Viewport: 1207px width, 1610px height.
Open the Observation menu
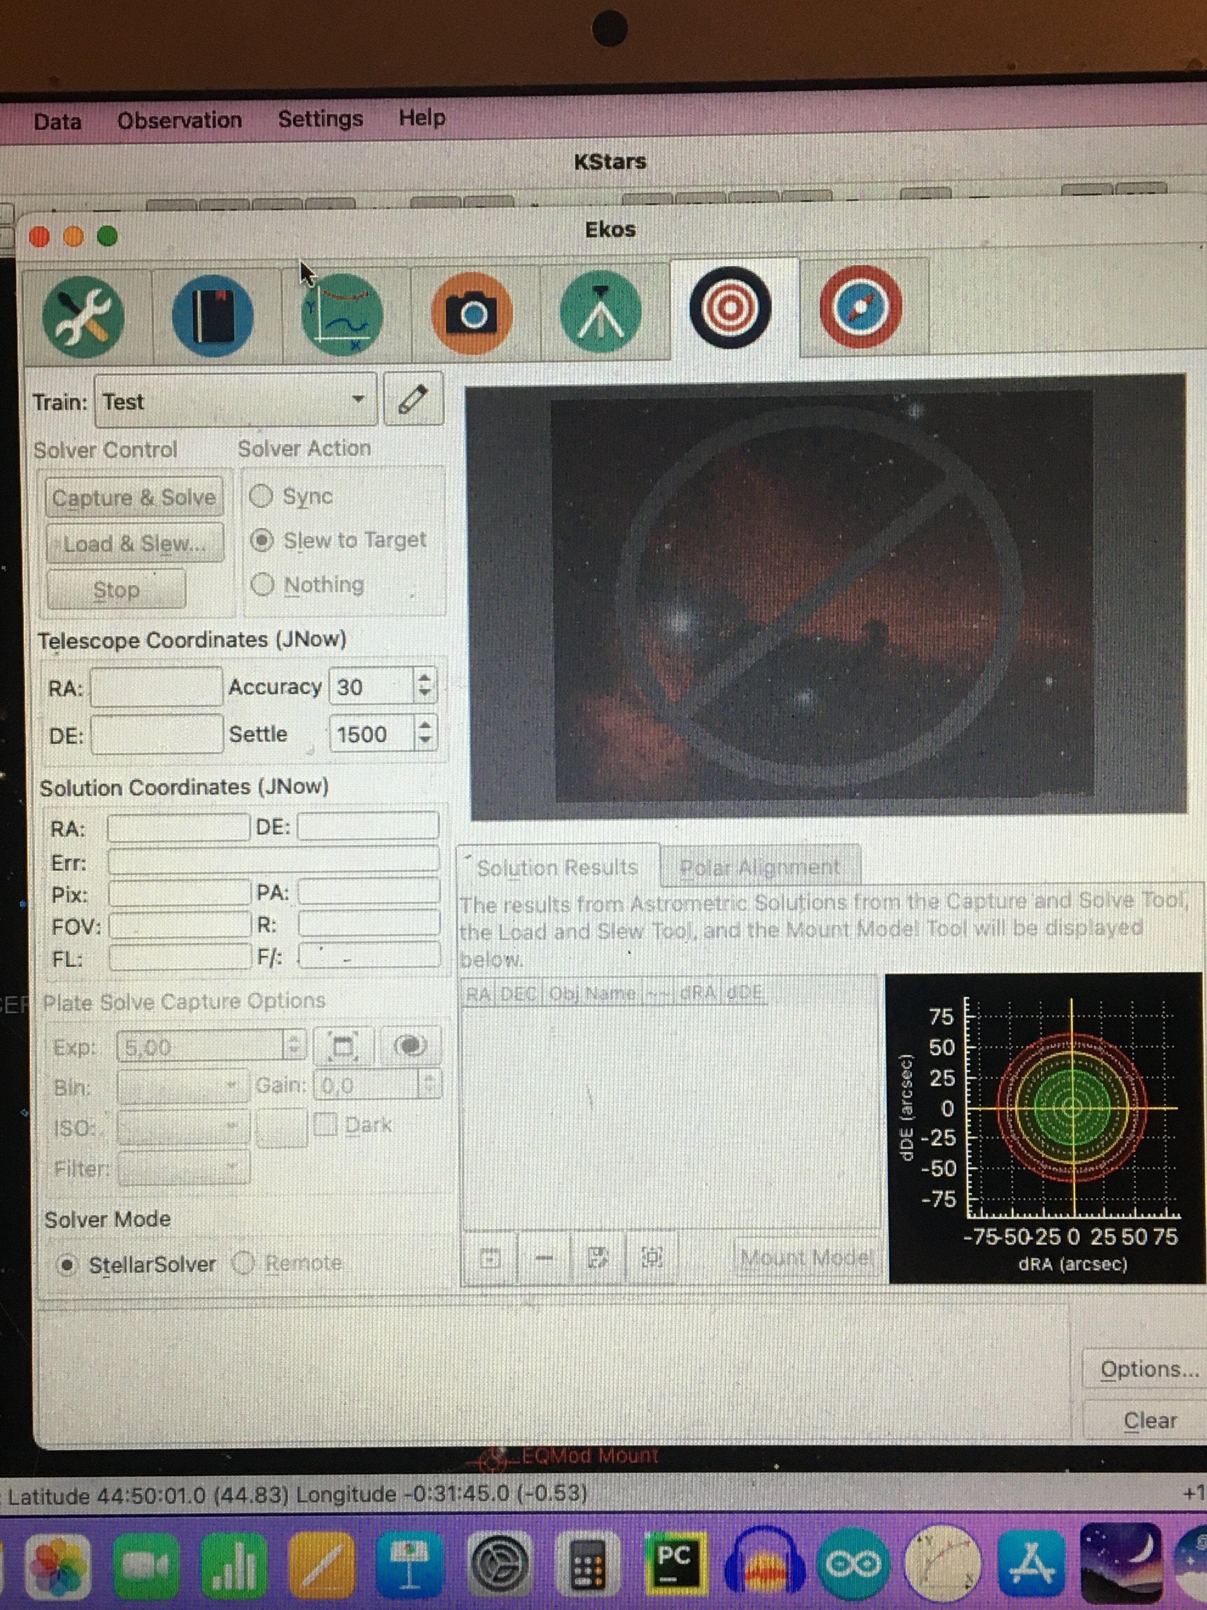[x=179, y=120]
